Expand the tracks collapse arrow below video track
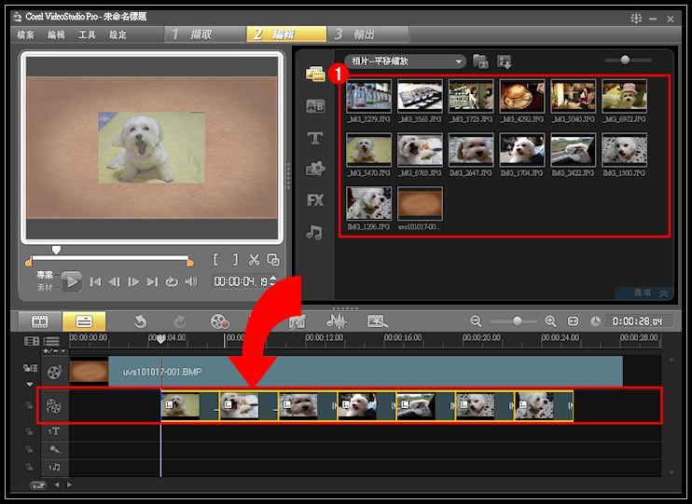The height and width of the screenshot is (504, 692). [29, 385]
